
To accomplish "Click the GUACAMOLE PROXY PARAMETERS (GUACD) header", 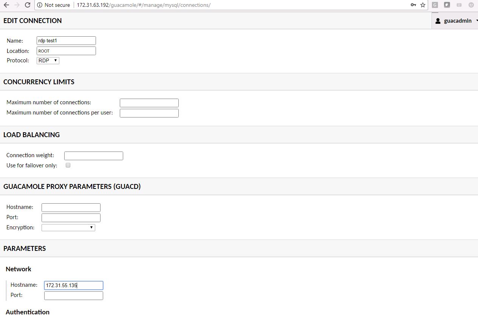I will [72, 186].
